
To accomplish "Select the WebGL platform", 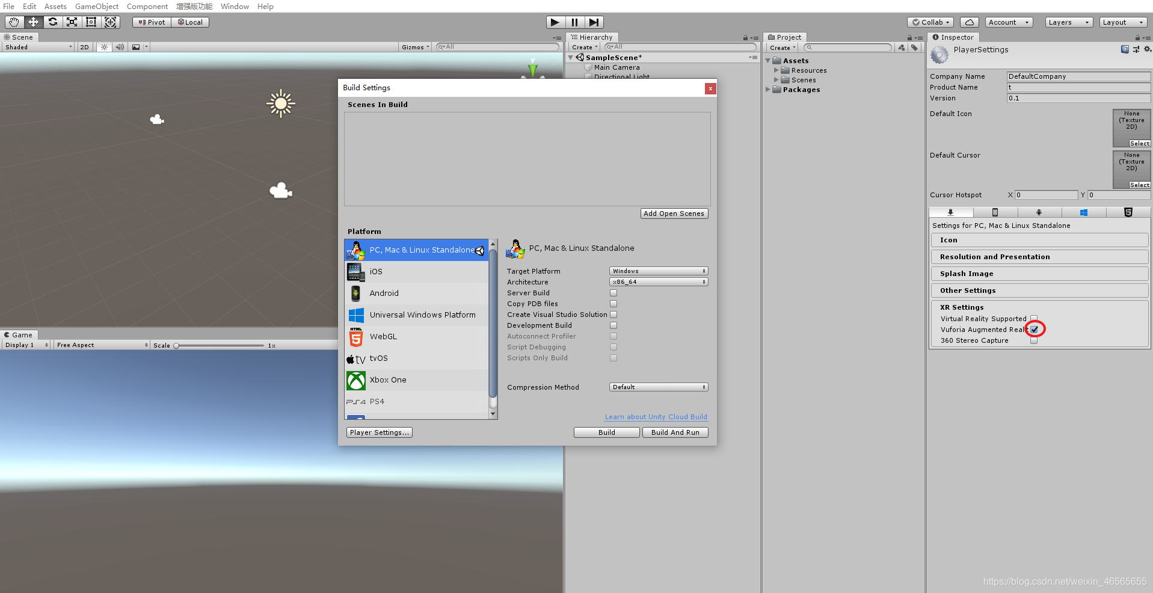I will point(416,336).
